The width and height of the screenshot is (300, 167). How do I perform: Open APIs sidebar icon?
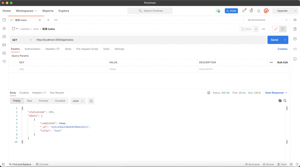coord(4,28)
